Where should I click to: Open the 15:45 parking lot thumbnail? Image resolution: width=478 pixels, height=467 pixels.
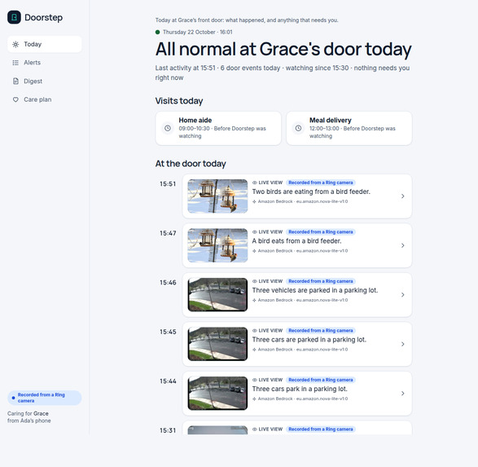[217, 344]
